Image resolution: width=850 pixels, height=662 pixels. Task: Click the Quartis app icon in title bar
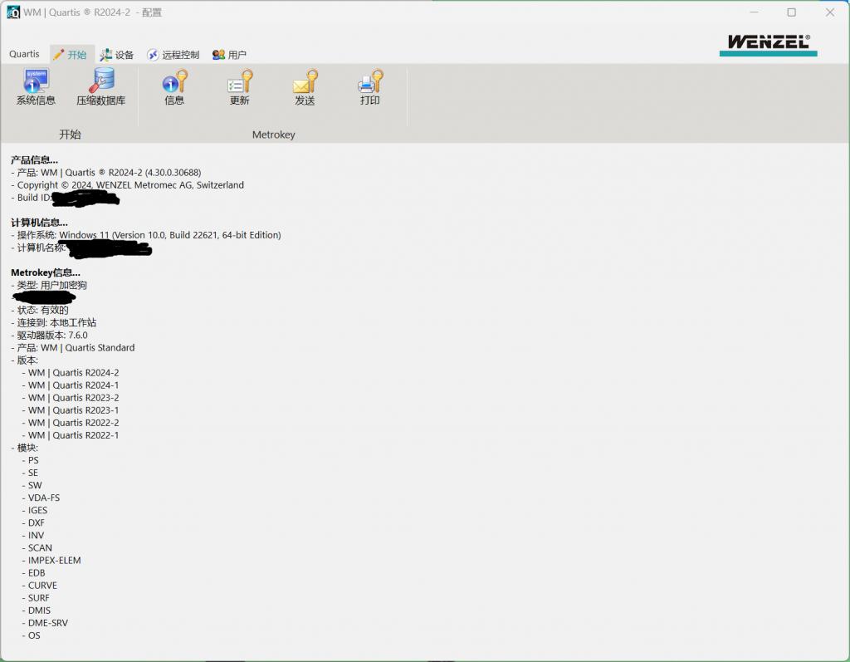(x=13, y=12)
